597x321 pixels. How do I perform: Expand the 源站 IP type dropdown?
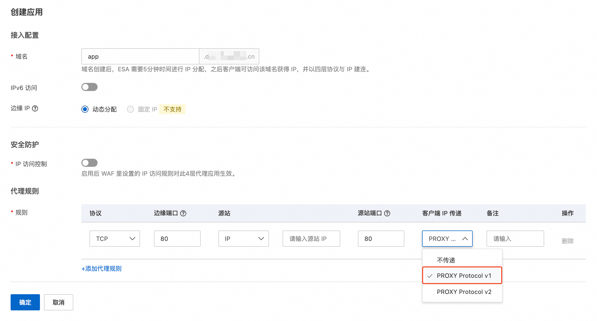click(243, 239)
